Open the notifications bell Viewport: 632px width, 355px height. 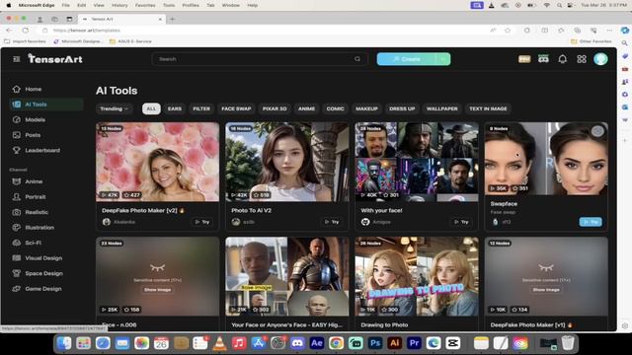[562, 59]
